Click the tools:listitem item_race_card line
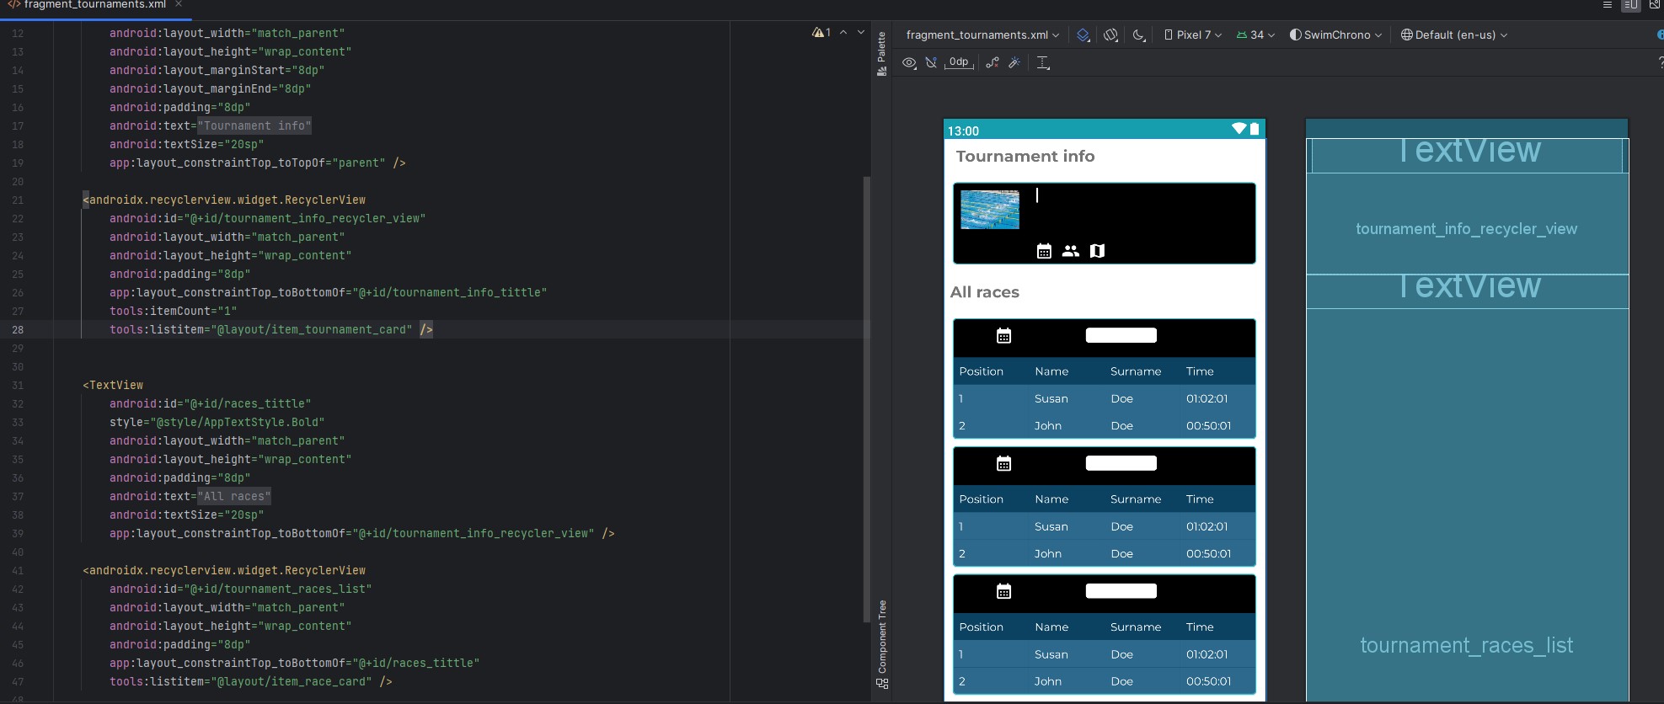The height and width of the screenshot is (704, 1664). 251,681
